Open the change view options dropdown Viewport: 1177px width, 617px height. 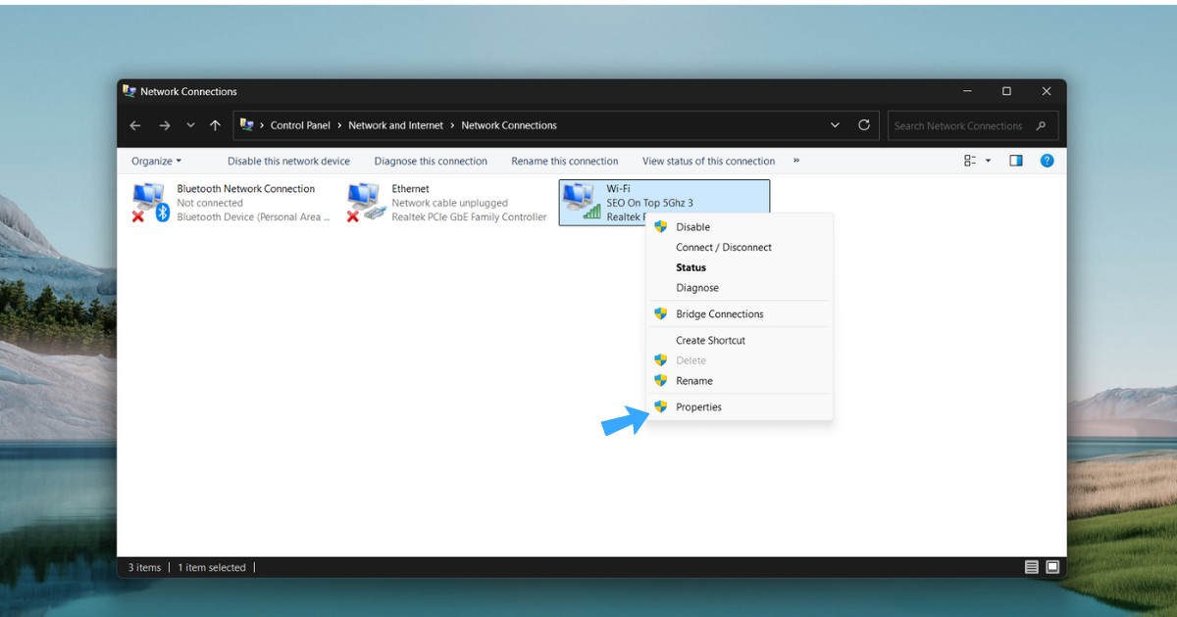(988, 161)
